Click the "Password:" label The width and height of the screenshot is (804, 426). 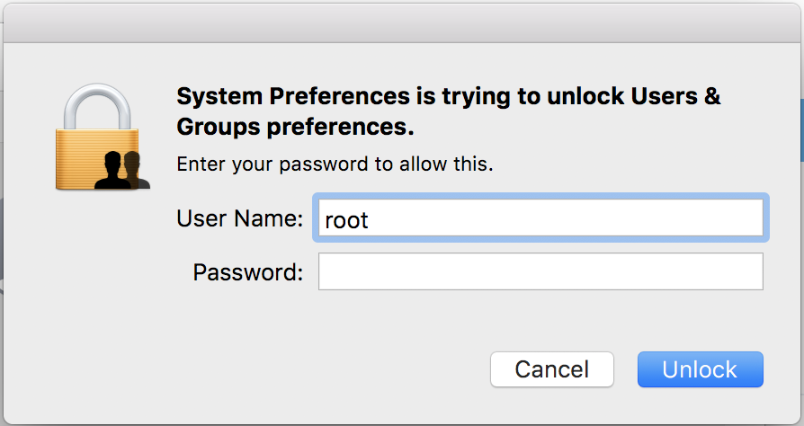(248, 271)
